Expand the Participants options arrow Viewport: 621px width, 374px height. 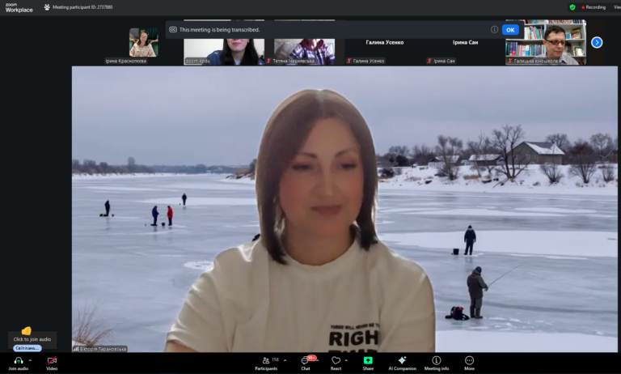pyautogui.click(x=285, y=360)
